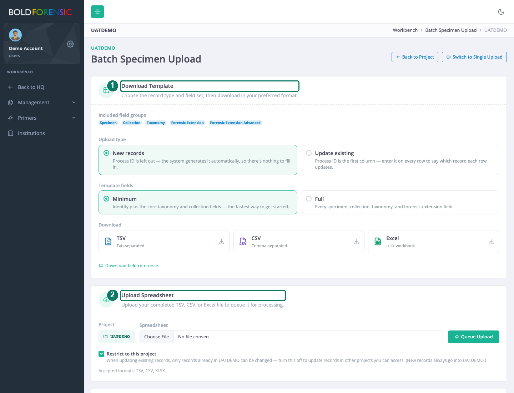Click the Taxonomy field group tag
The width and height of the screenshot is (514, 393).
coord(156,123)
